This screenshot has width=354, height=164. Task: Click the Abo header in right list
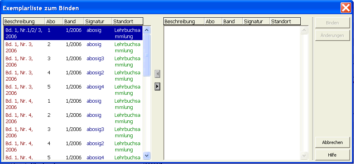tap(214, 21)
